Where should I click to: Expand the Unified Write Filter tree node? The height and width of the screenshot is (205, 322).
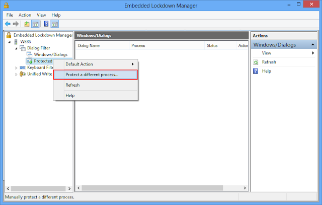(16, 75)
